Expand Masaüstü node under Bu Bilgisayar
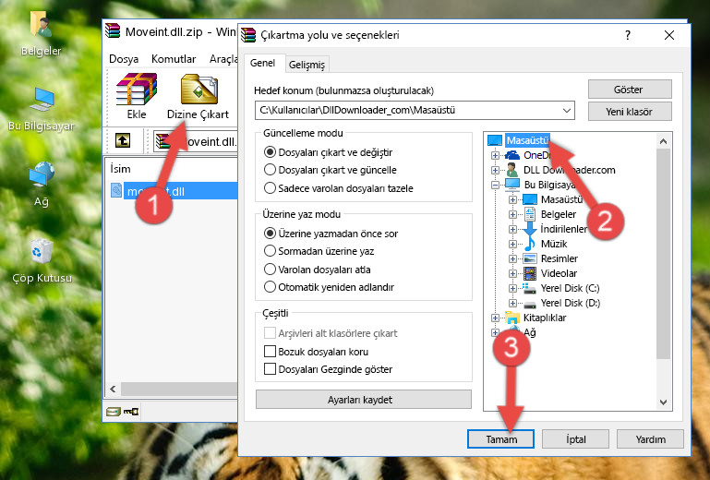Viewport: 710px width, 480px height. click(x=512, y=199)
